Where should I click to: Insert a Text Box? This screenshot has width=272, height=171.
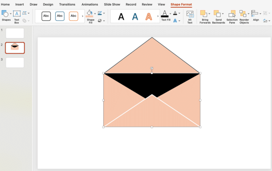click(x=17, y=16)
